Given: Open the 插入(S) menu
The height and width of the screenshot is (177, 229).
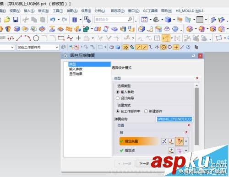Looking at the screenshot, I should point(29,11).
